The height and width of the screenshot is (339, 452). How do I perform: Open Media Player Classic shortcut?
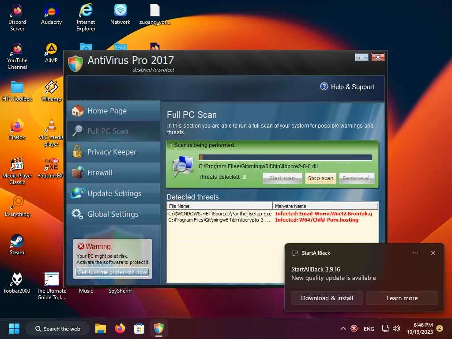[x=17, y=171]
